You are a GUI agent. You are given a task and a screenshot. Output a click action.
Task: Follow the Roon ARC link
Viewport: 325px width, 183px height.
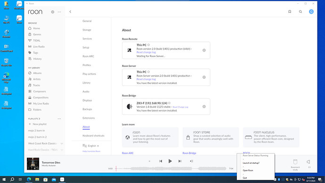(128, 153)
